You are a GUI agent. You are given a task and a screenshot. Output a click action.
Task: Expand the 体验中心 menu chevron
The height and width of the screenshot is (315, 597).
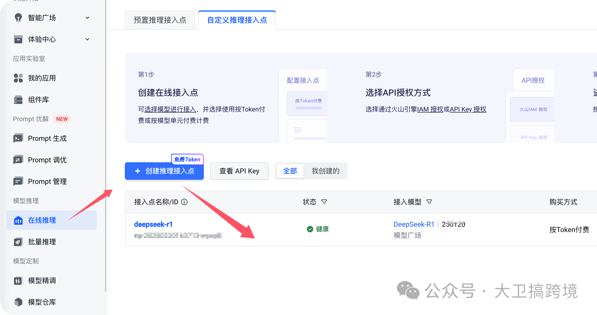point(87,39)
